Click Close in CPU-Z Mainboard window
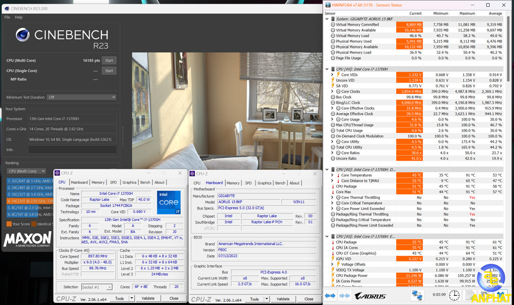This screenshot has width=514, height=305. tap(308, 299)
